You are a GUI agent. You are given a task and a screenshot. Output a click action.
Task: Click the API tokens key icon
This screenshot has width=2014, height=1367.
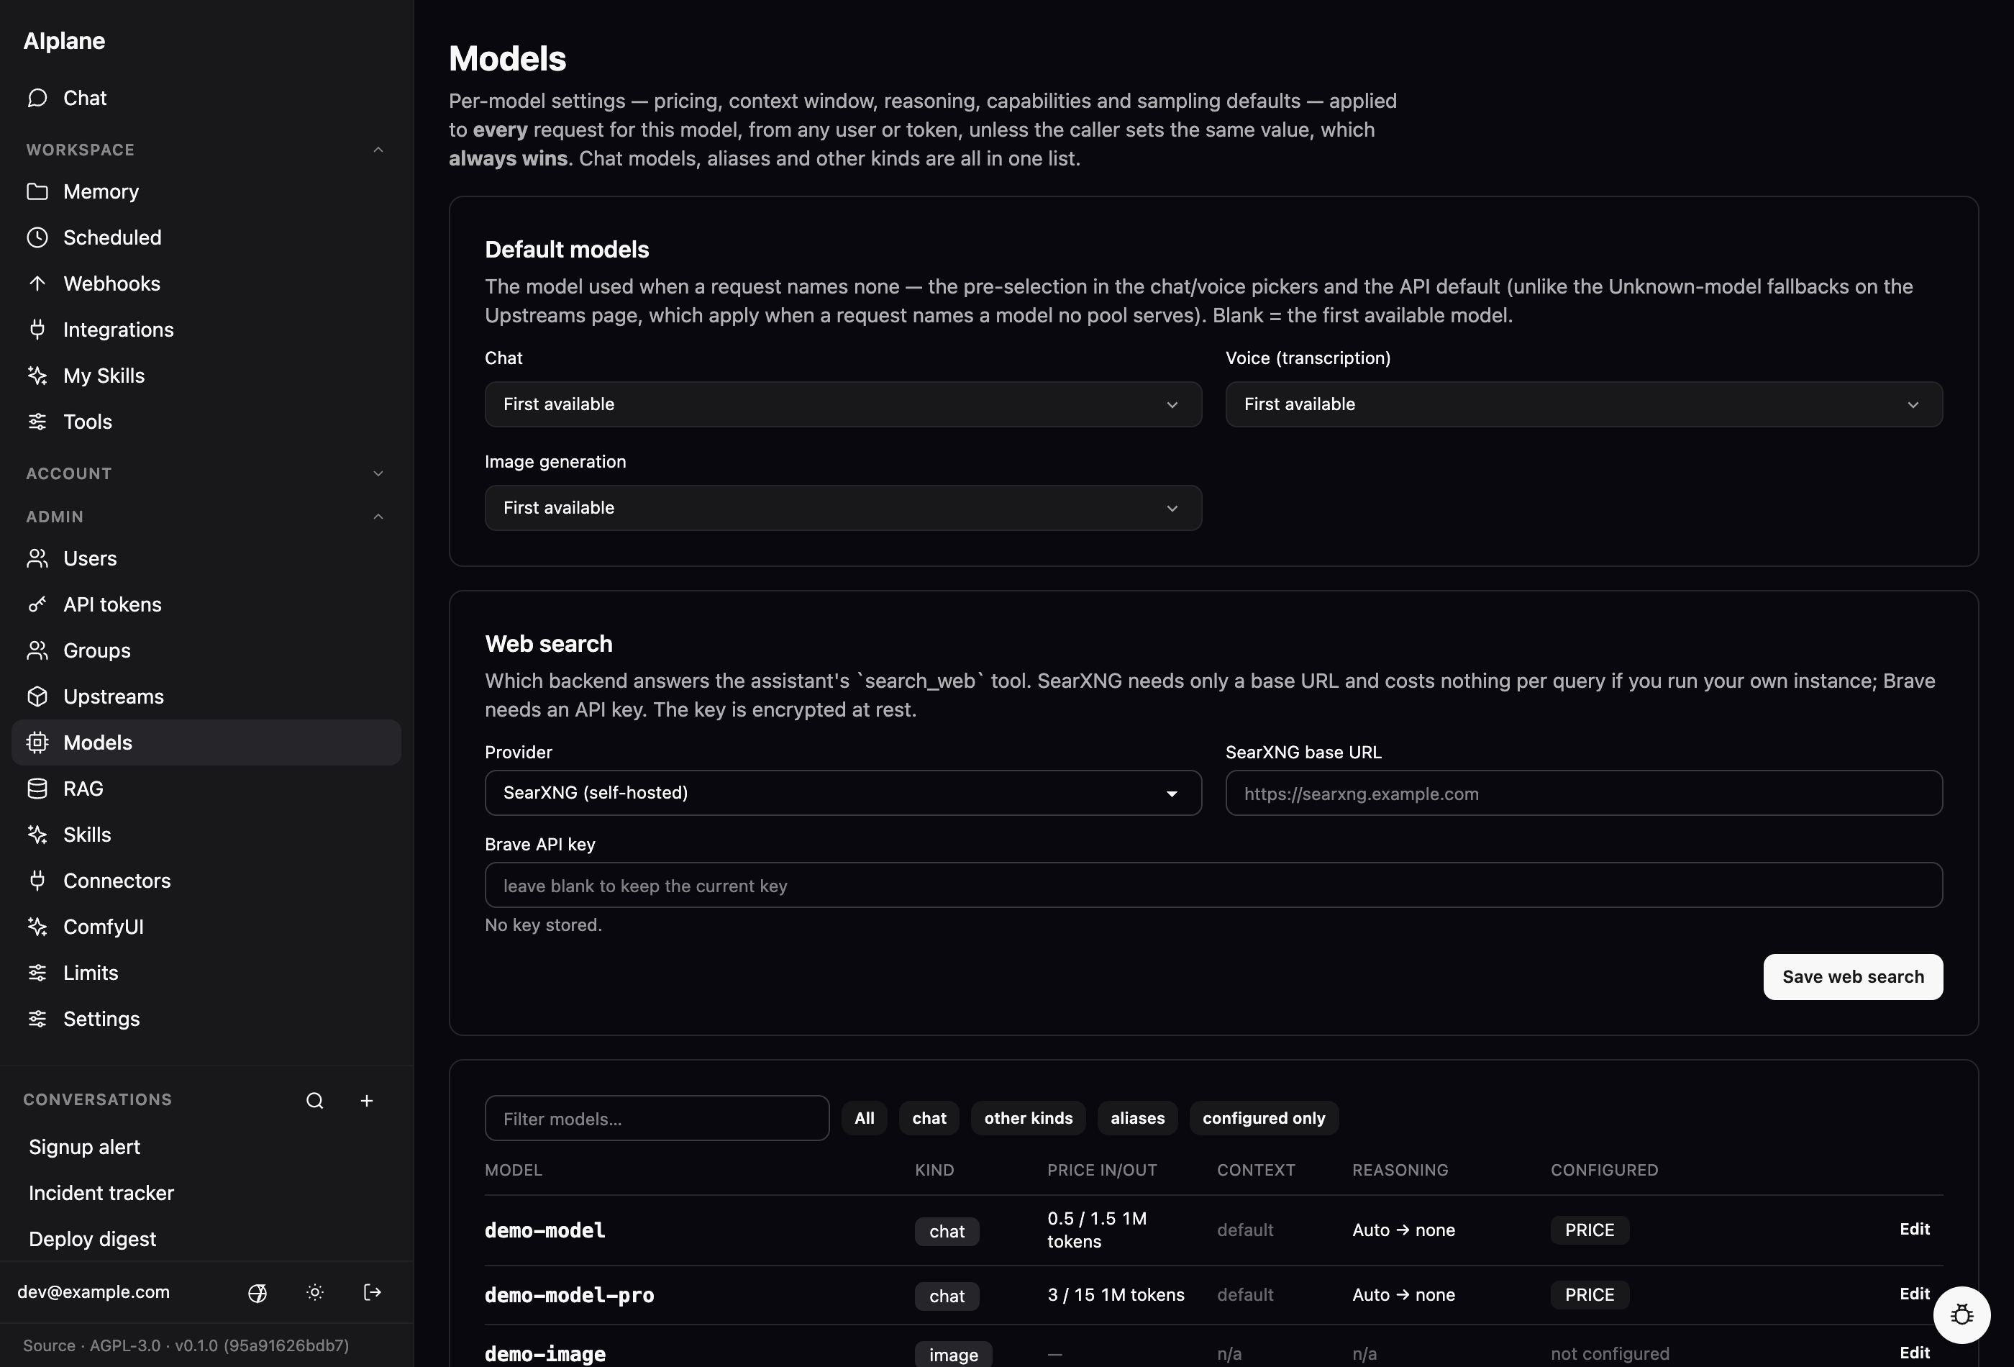[x=37, y=604]
